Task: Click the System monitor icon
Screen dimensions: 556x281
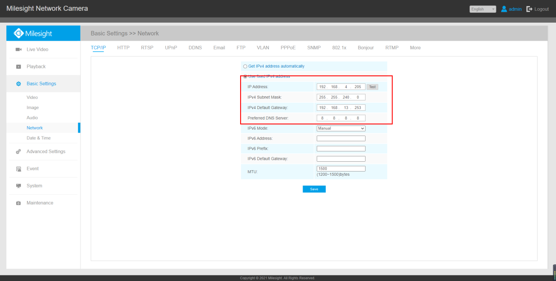Action: point(18,186)
